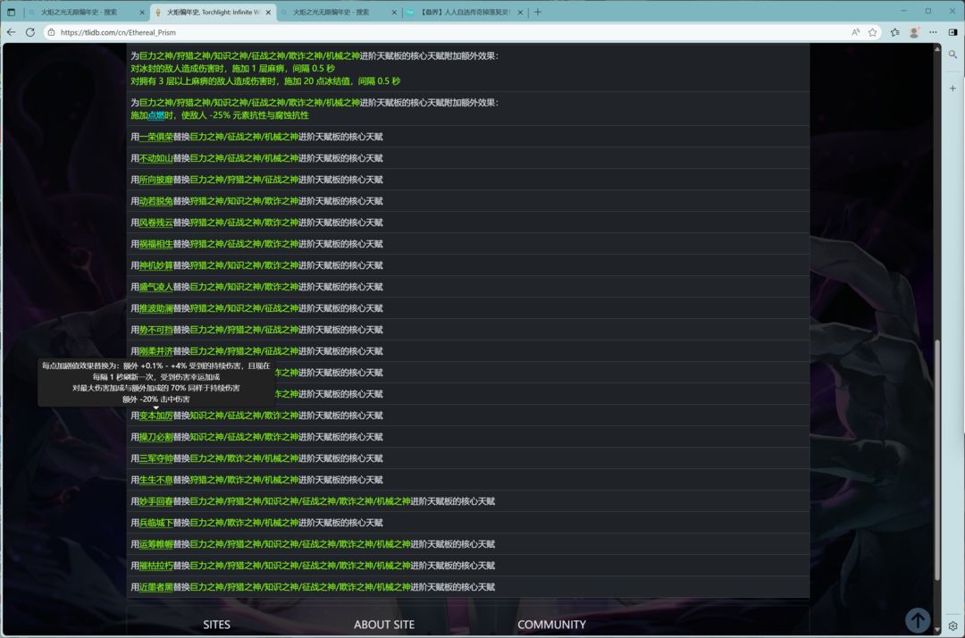The image size is (965, 638).
Task: Close the active 火炬编年史 Torchlight tab
Action: pyautogui.click(x=268, y=12)
